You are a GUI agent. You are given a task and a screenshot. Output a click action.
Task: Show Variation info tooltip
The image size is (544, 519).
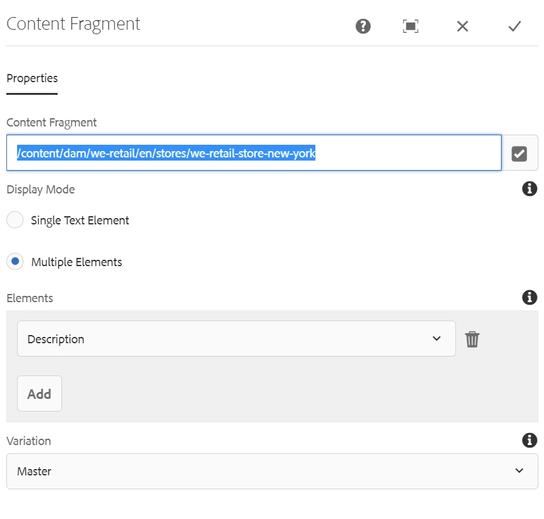[x=529, y=440]
